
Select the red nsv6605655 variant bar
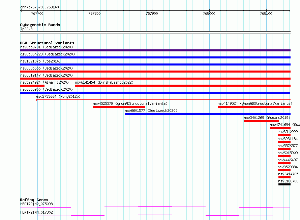[x=155, y=72]
